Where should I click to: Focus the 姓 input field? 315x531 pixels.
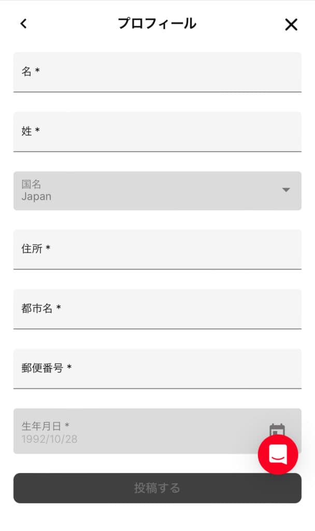157,132
